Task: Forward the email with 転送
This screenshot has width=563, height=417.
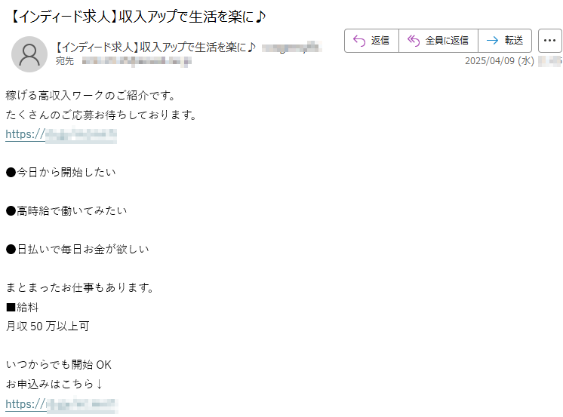Action: tap(505, 41)
